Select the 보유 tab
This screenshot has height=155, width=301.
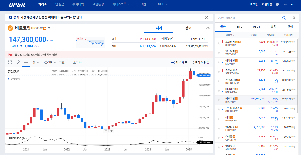(x=273, y=27)
